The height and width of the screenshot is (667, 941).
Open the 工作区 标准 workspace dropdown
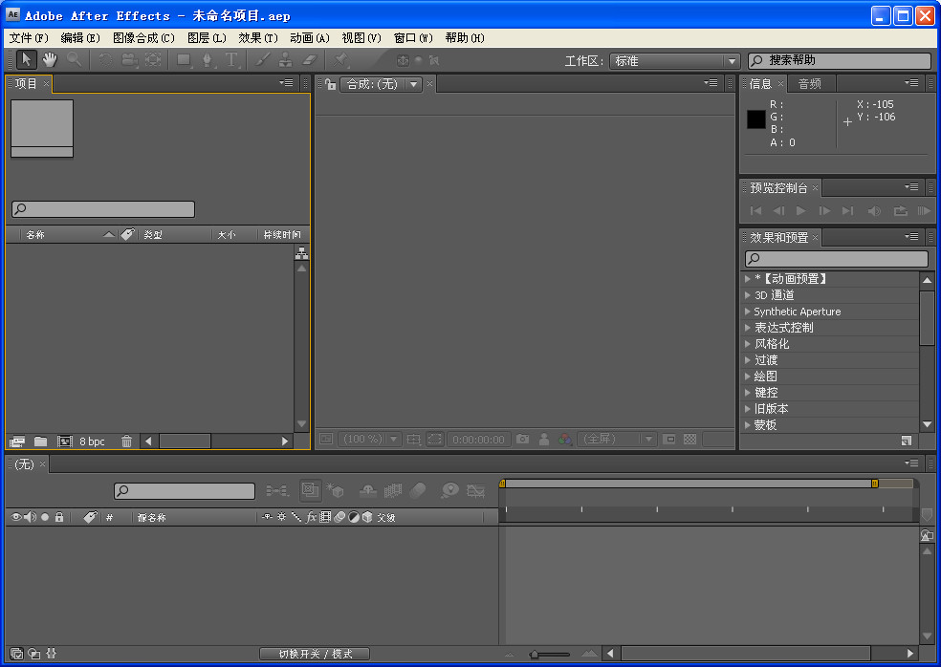(676, 61)
